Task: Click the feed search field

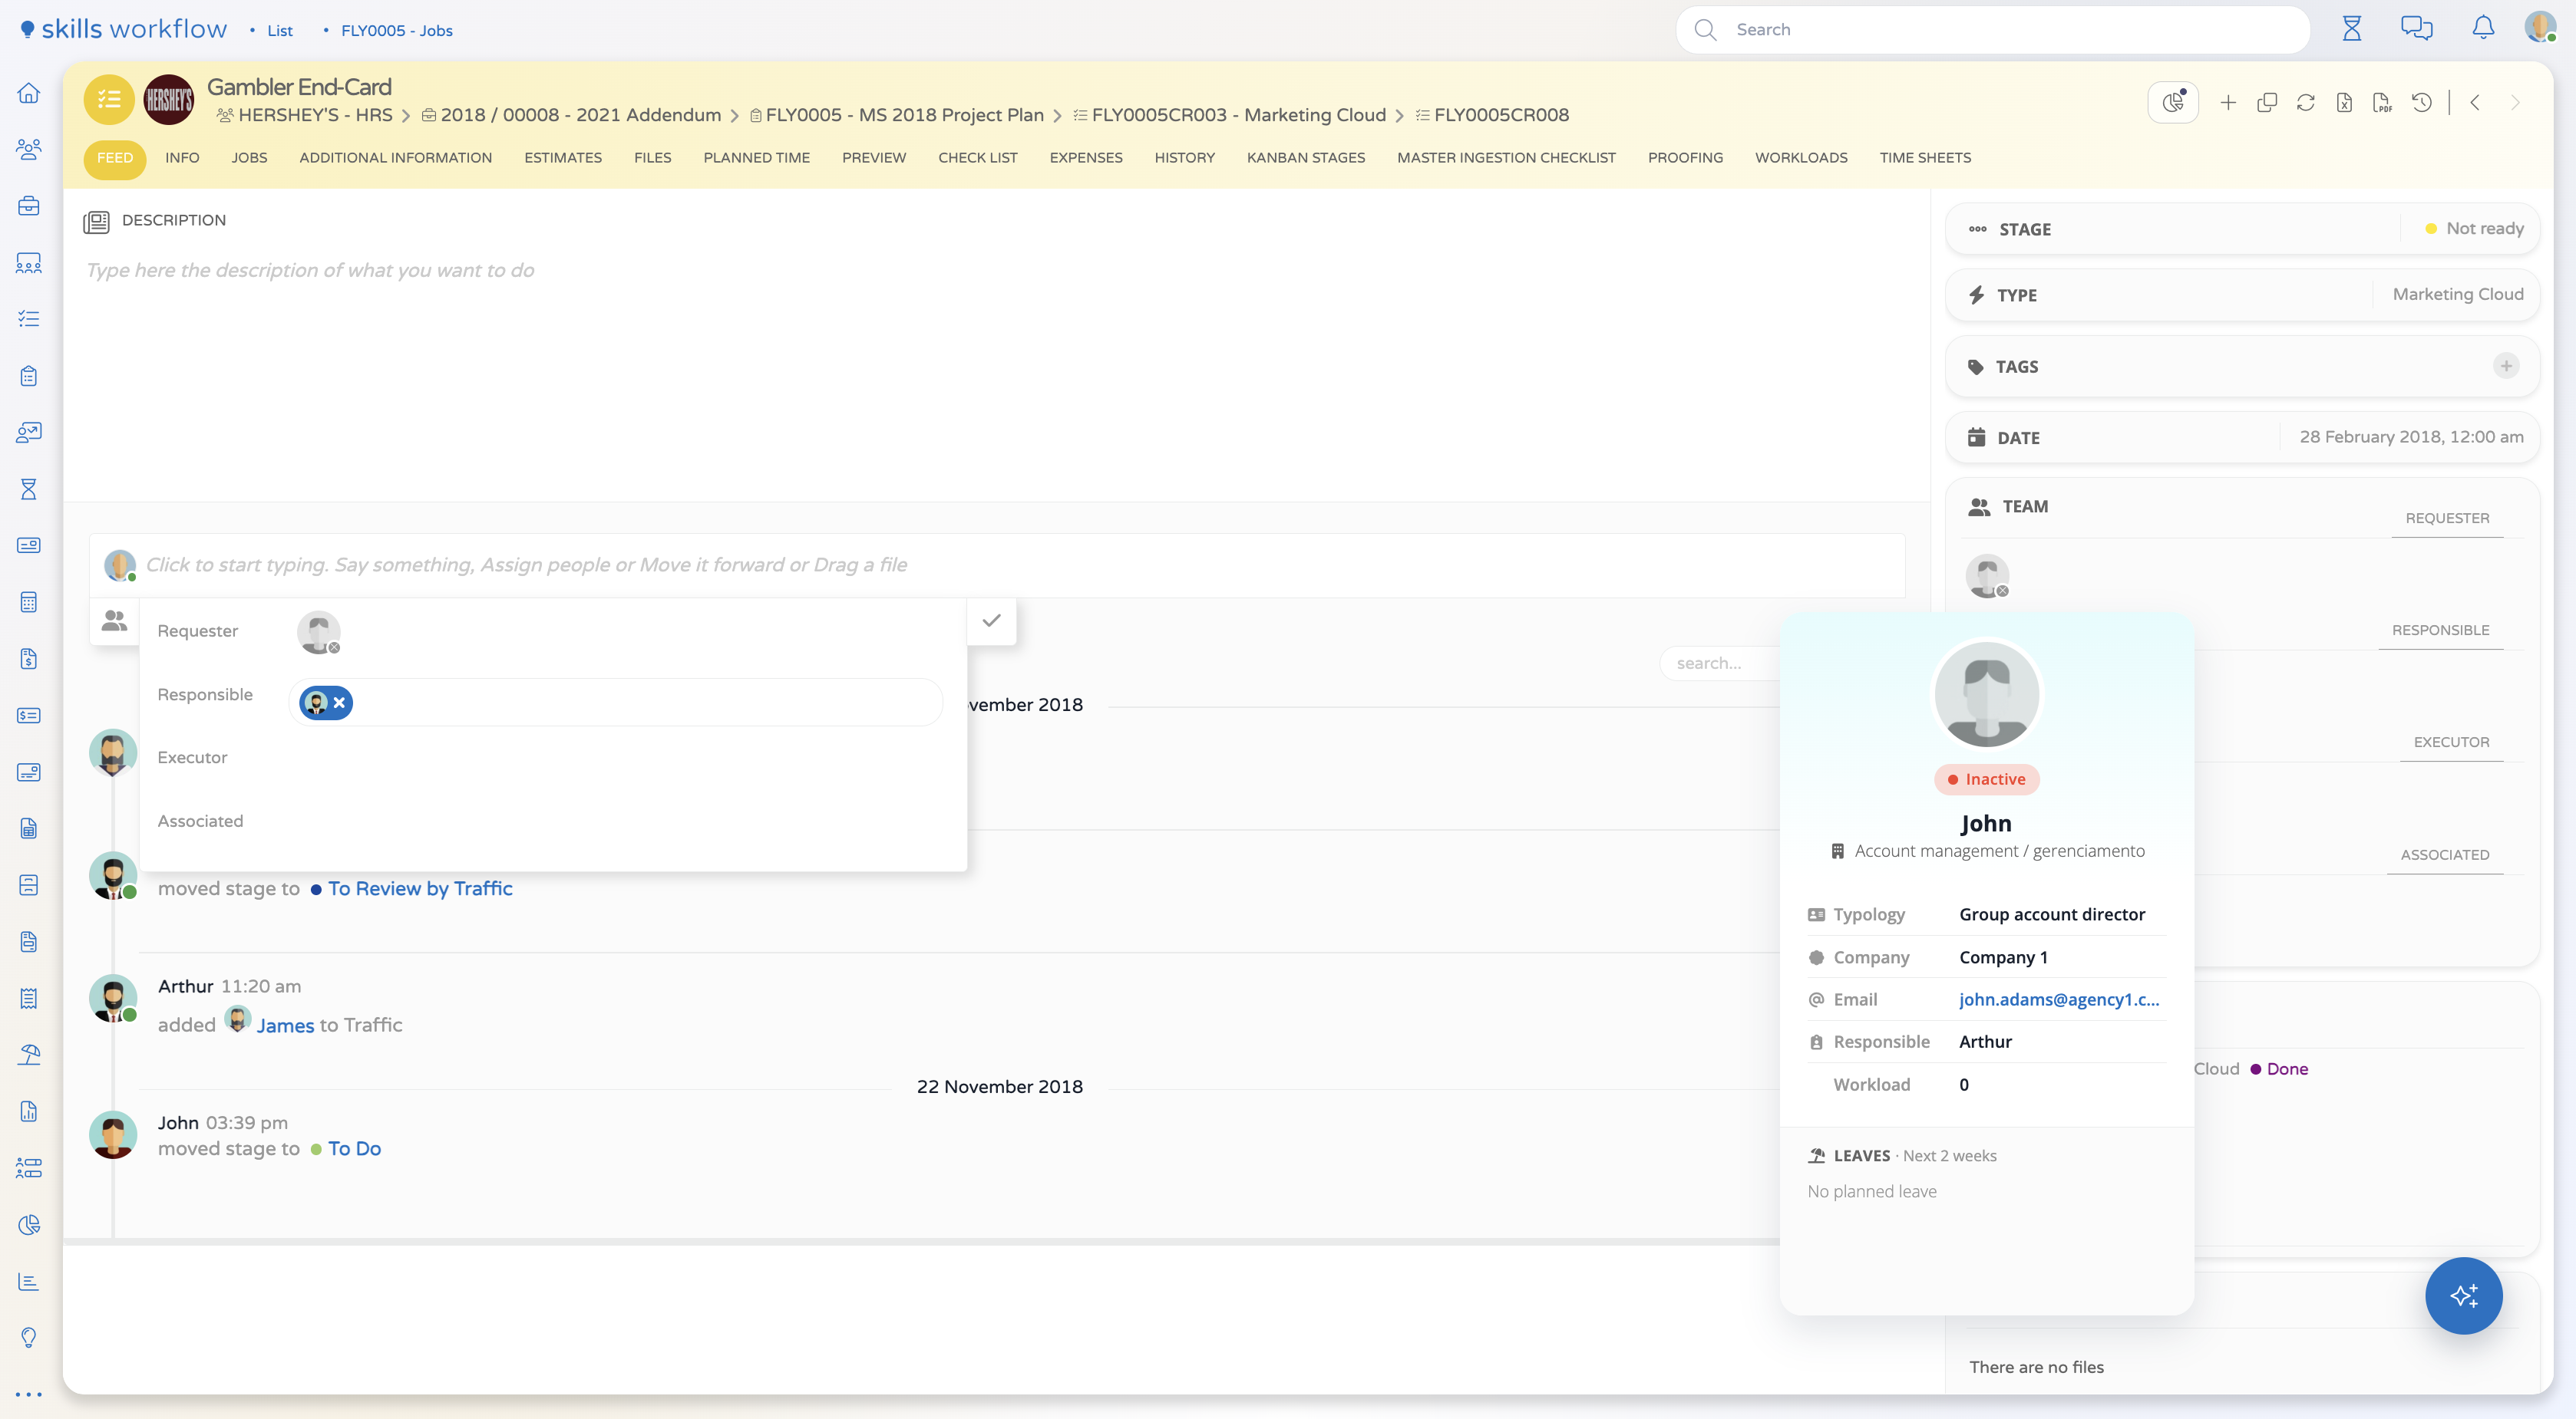Action: tap(1719, 663)
